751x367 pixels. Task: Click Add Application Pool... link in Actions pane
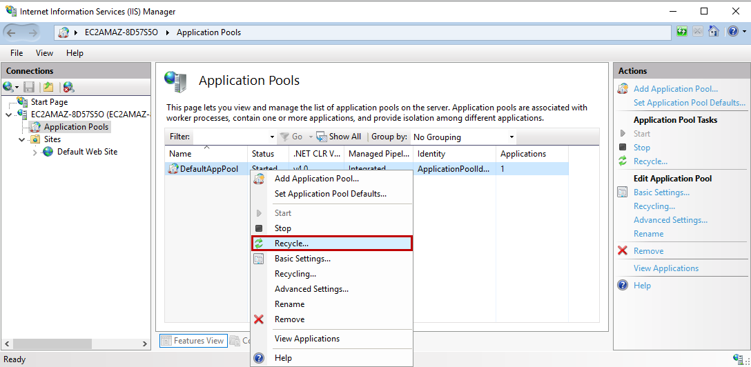click(x=675, y=88)
